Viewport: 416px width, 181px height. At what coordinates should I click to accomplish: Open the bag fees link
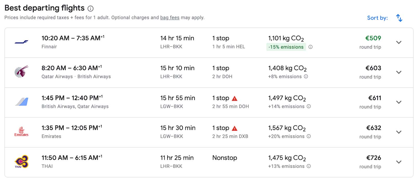170,17
